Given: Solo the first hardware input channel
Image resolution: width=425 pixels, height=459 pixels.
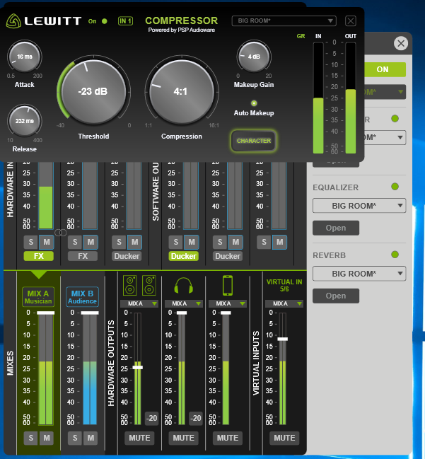Looking at the screenshot, I should pyautogui.click(x=31, y=242).
